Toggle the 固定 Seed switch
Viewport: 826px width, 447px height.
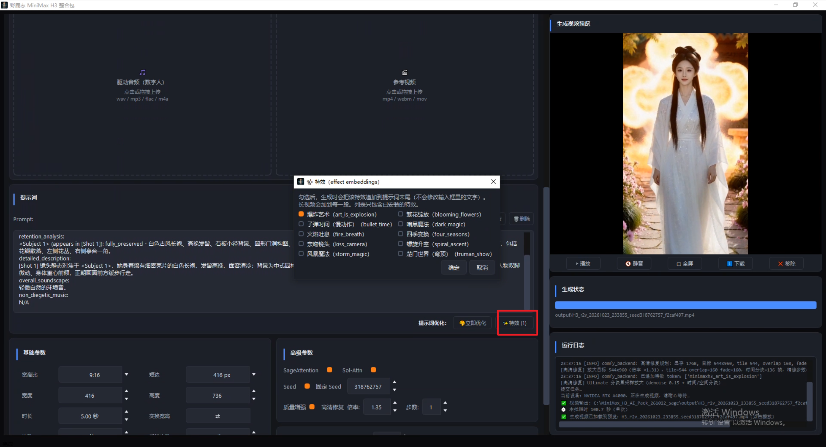click(307, 386)
